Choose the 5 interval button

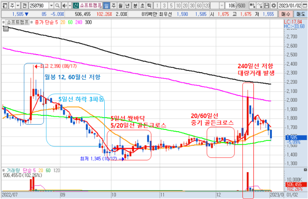click(x=171, y=6)
